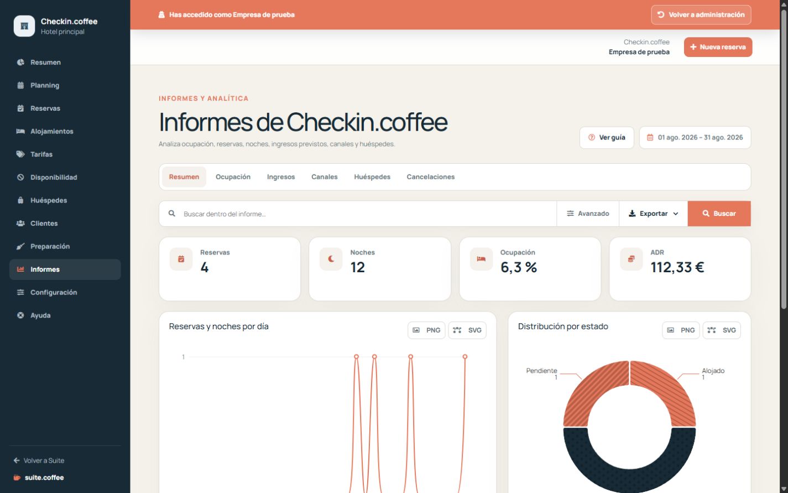This screenshot has height=493, width=788.
Task: Click the orange Buscar button
Action: point(719,214)
